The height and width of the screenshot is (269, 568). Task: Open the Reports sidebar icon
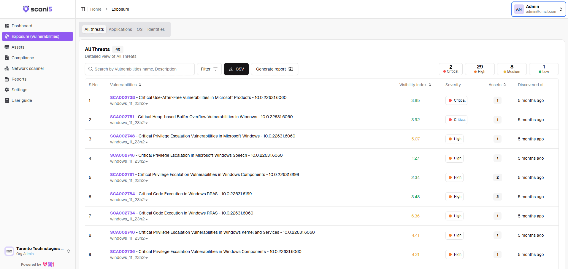7,79
